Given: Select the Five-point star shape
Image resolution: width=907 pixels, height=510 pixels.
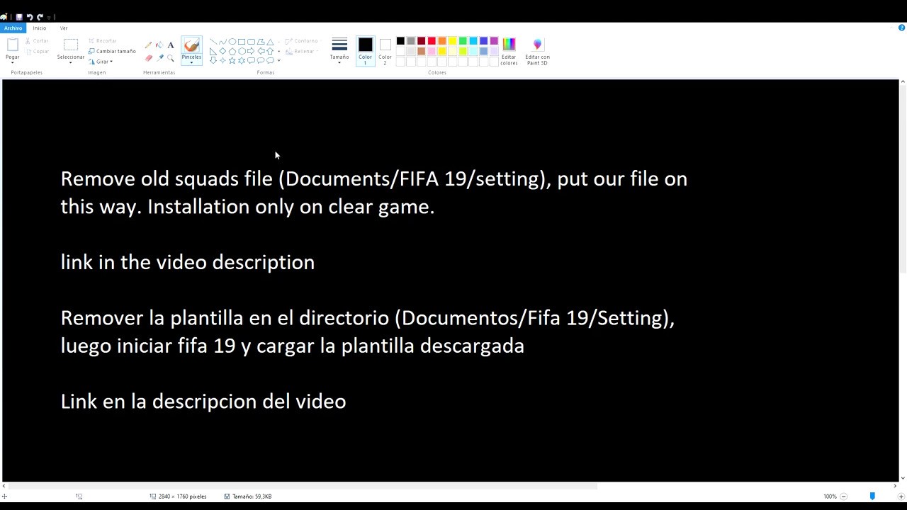Looking at the screenshot, I should pyautogui.click(x=232, y=60).
